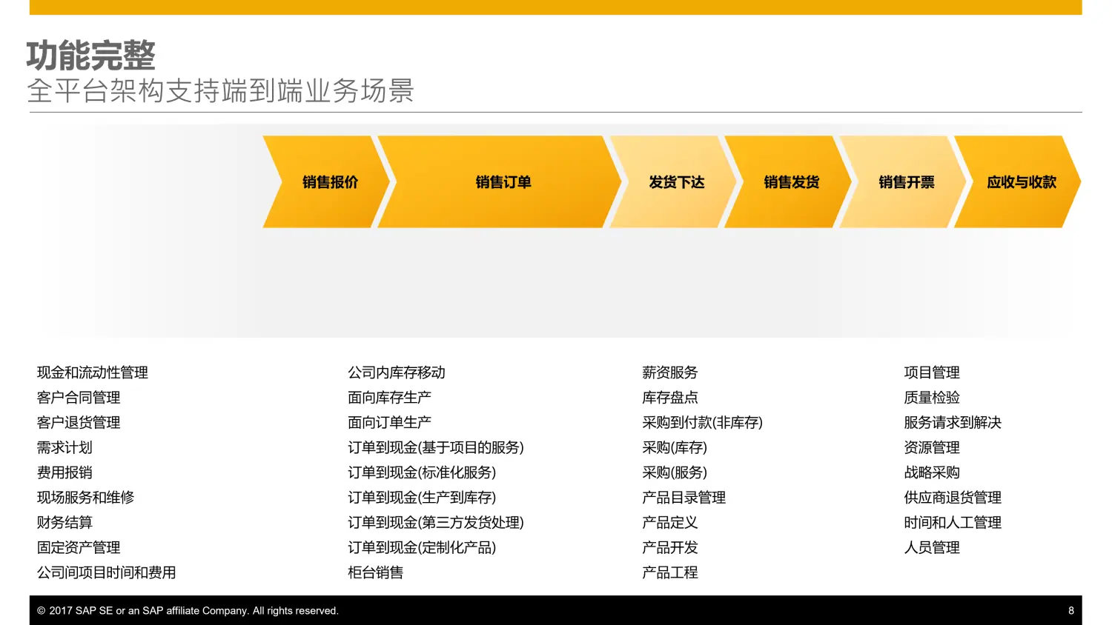Click on 公司间项目时间和费用
The image size is (1112, 625).
click(x=107, y=572)
